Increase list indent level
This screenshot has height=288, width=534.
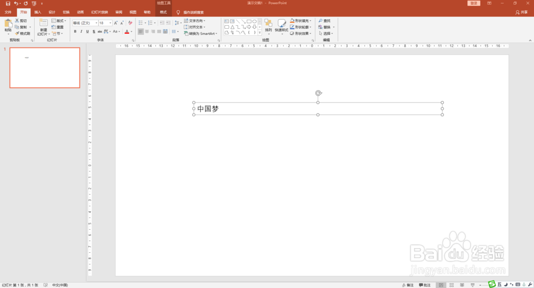pyautogui.click(x=168, y=23)
